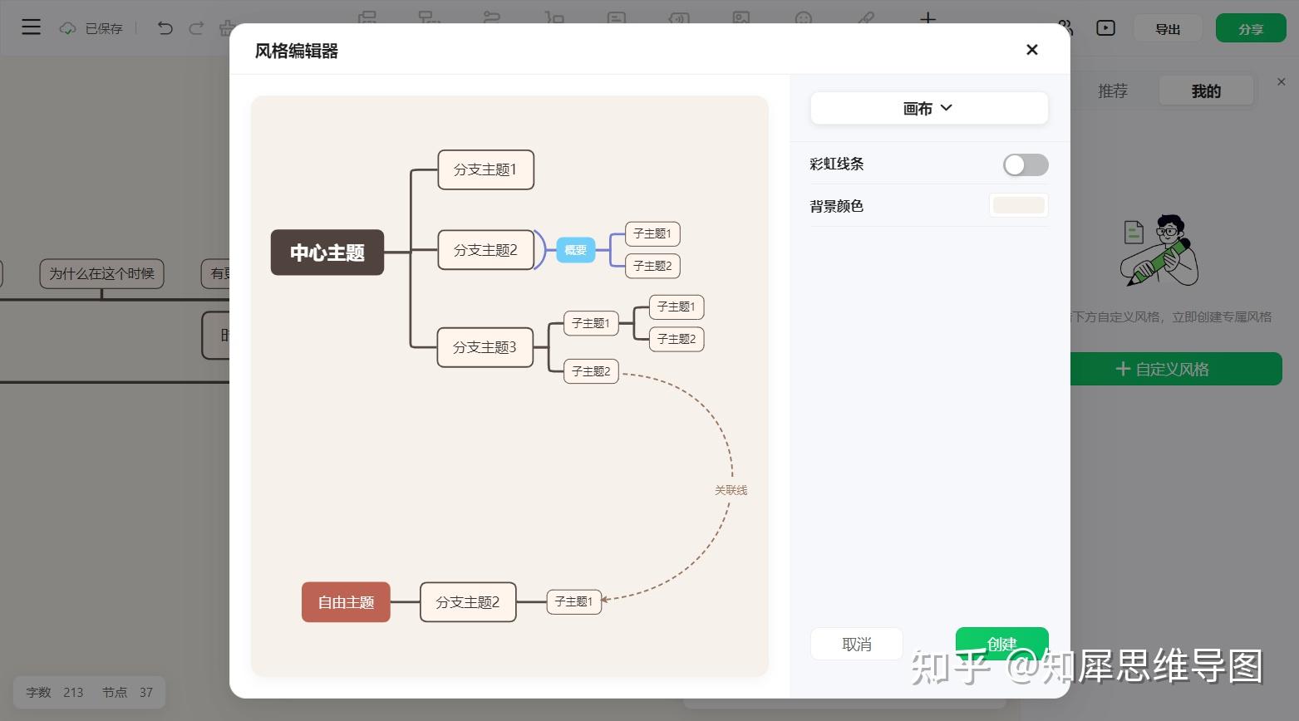Click the collaboration members icon in top bar
Screen dimensions: 1299x721
click(1064, 27)
